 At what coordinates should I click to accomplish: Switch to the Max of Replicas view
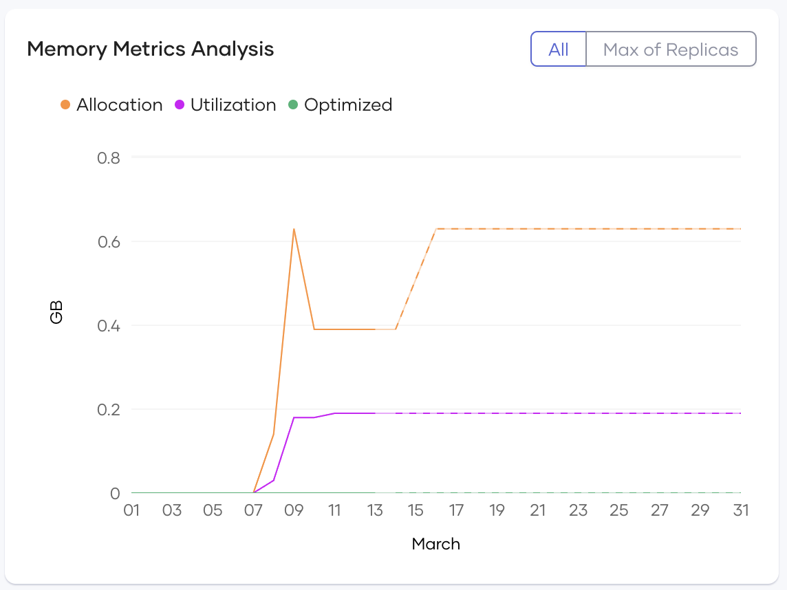[671, 49]
